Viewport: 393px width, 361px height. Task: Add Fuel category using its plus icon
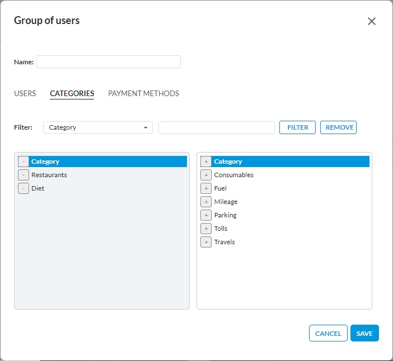[x=206, y=188]
